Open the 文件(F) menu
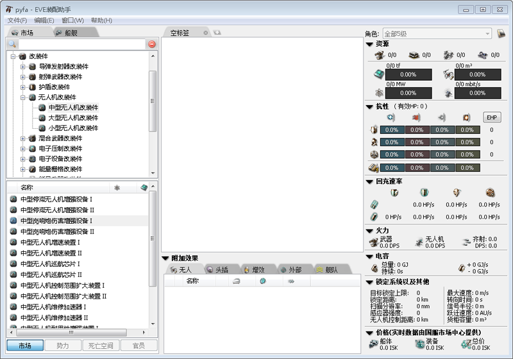 (17, 21)
